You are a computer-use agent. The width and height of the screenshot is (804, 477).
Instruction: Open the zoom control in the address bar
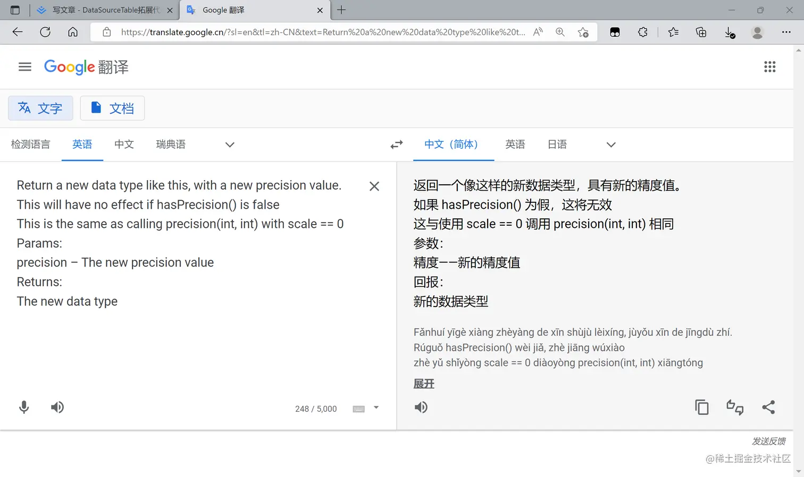click(x=560, y=32)
